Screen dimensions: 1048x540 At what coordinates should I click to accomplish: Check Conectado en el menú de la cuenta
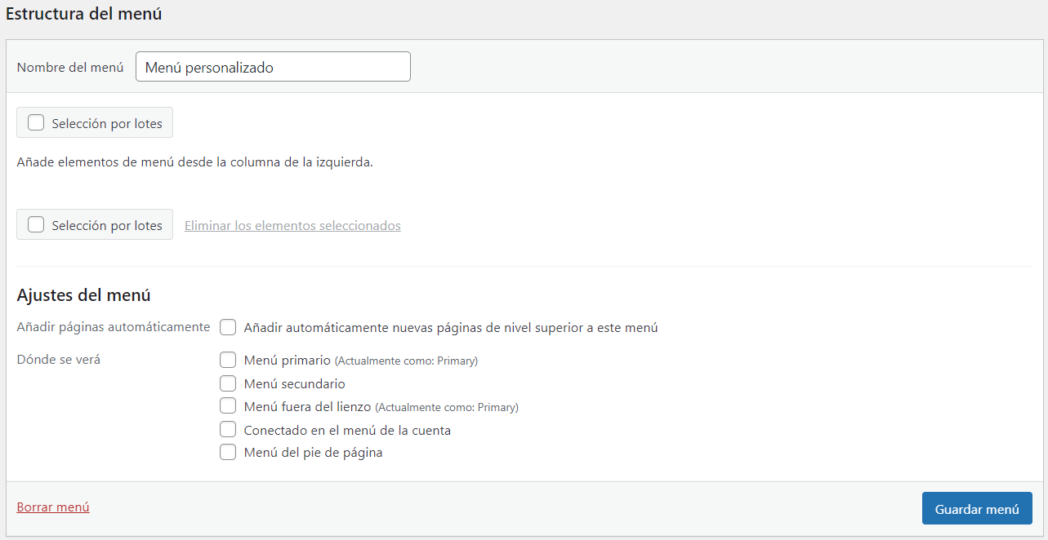click(228, 428)
